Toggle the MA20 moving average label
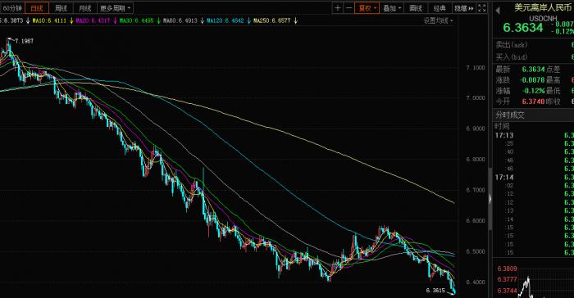 pyautogui.click(x=93, y=20)
